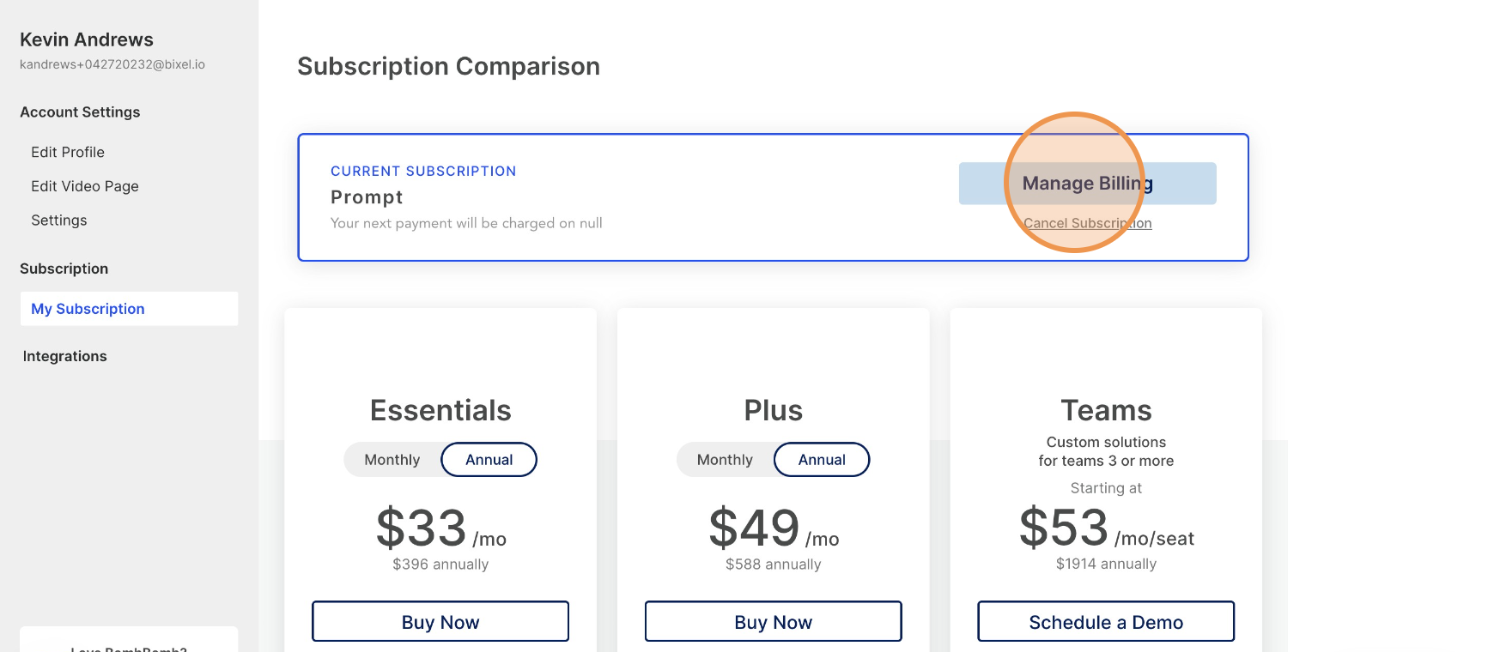
Task: Open Settings in the sidebar
Action: tap(59, 220)
